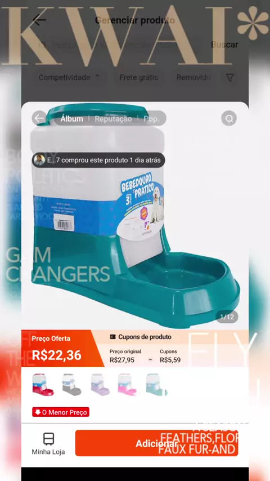
Task: Open the magnifier search icon on product image
Action: [229, 118]
